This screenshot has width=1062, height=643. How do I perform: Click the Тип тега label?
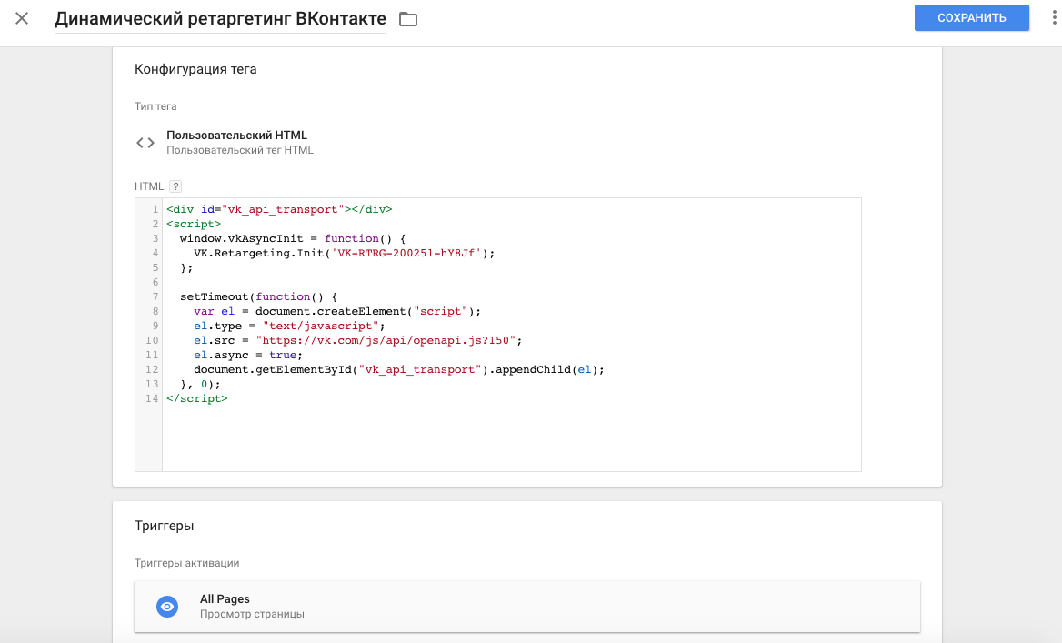tap(155, 106)
